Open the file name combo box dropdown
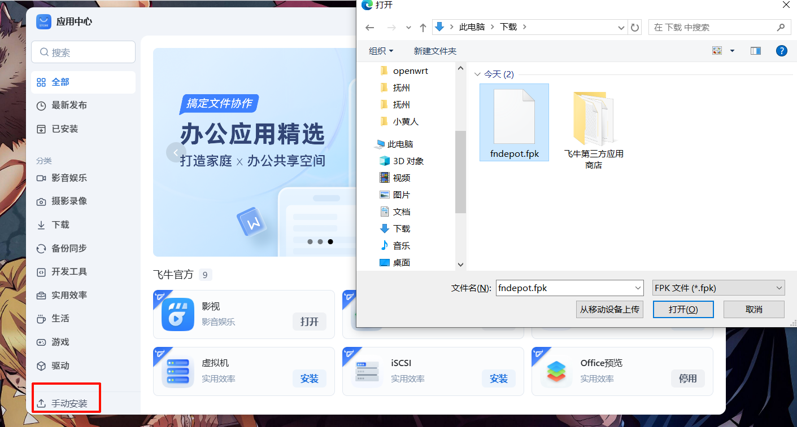The height and width of the screenshot is (427, 797). [638, 288]
